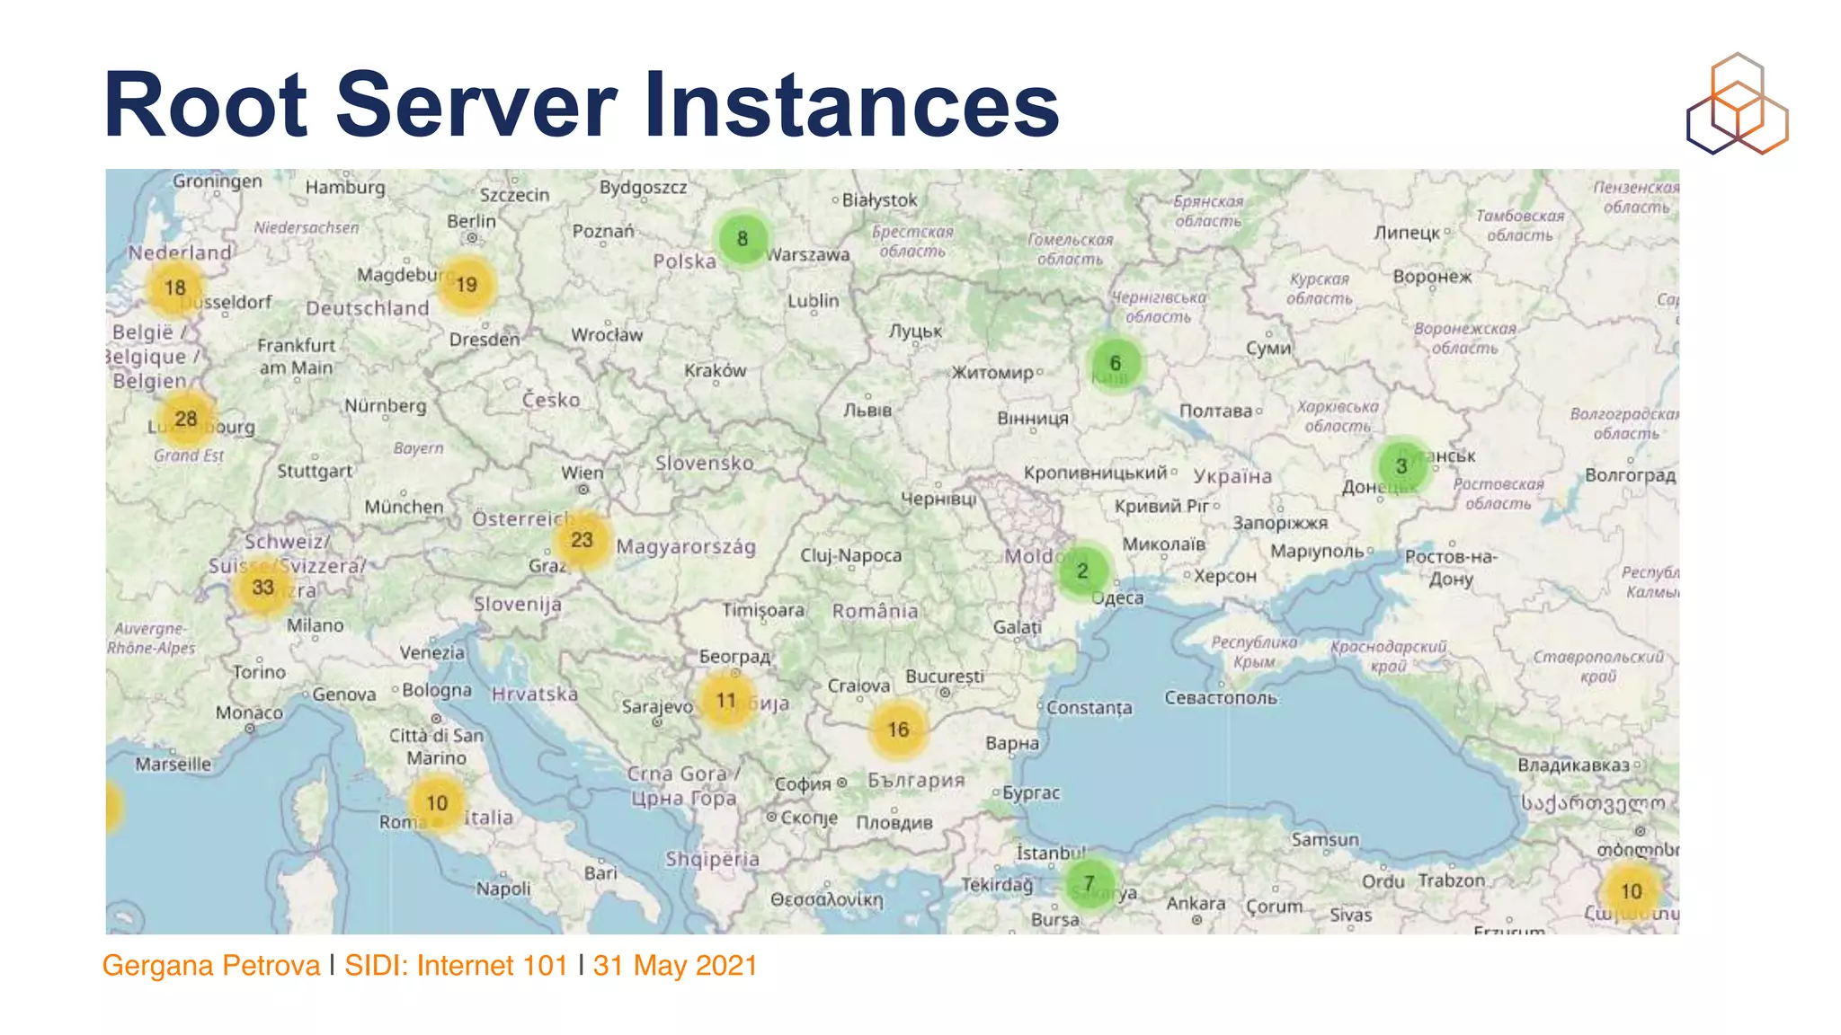The image size is (1841, 1035).
Task: Click the 'Constanța' city label
Action: tap(1089, 708)
